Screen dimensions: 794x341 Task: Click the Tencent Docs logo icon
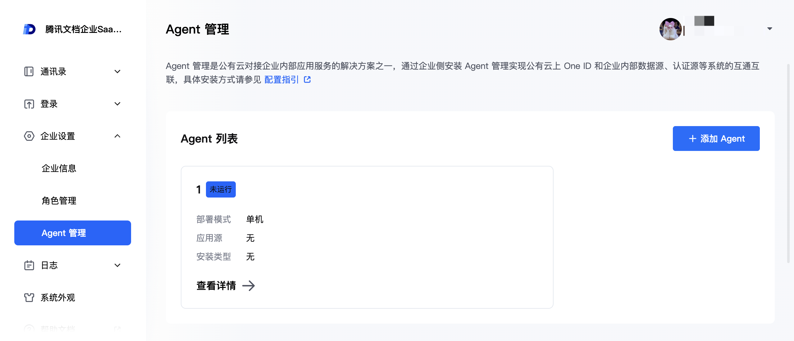29,29
